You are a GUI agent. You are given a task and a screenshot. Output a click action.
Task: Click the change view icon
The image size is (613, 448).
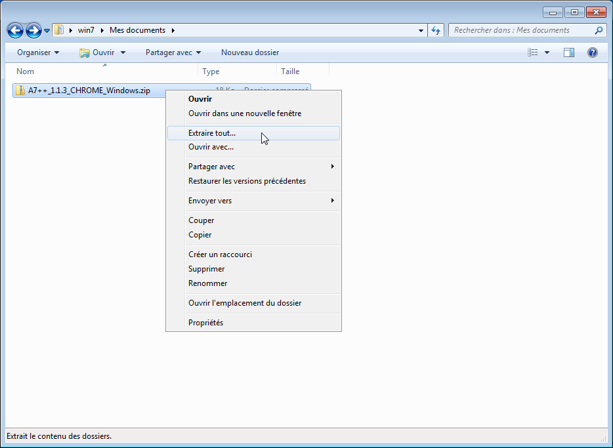(x=533, y=52)
